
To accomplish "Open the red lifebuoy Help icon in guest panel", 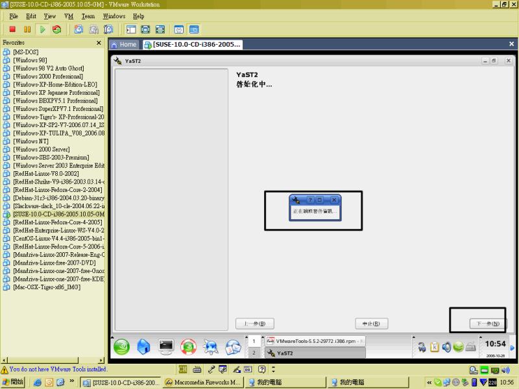I will click(x=188, y=348).
